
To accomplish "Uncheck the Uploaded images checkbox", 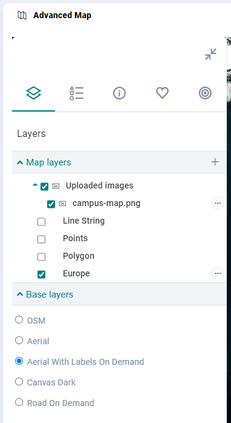I will (x=44, y=187).
